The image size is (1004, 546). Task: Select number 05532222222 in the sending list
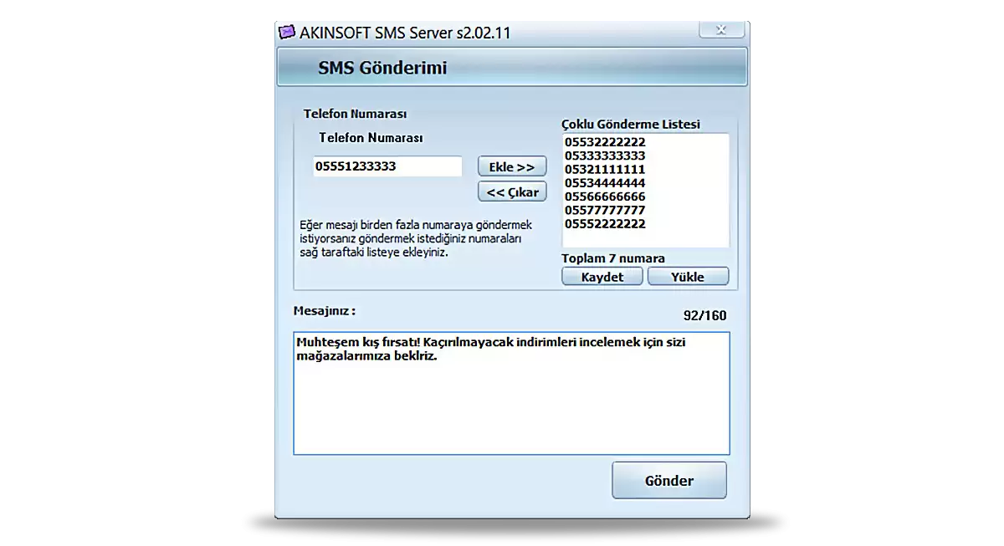click(x=603, y=141)
